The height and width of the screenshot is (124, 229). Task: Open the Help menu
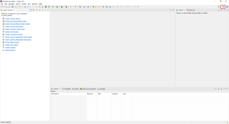click(41, 4)
